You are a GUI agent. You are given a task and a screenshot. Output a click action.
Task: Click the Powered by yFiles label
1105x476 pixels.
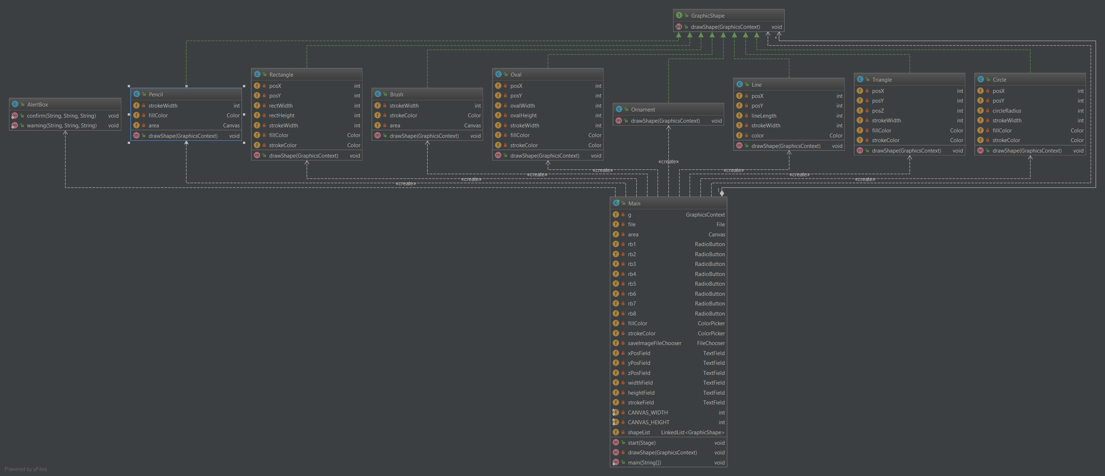click(x=26, y=469)
